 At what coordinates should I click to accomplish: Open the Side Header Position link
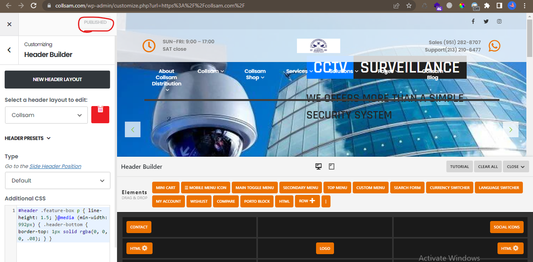pos(55,166)
